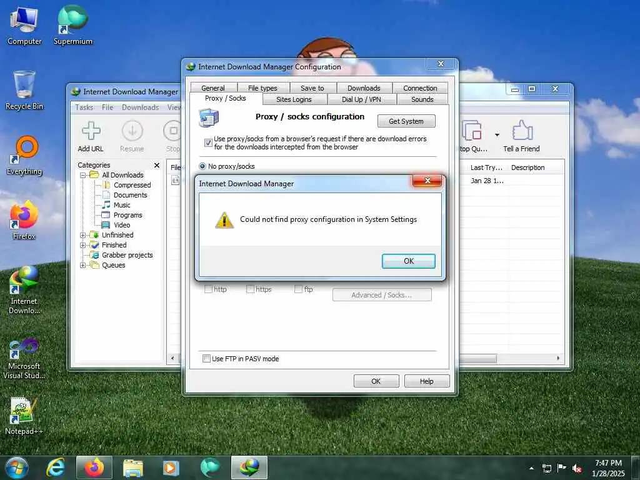Image resolution: width=640 pixels, height=480 pixels.
Task: Click the Stop toolbar icon in IDM
Action: 172,136
